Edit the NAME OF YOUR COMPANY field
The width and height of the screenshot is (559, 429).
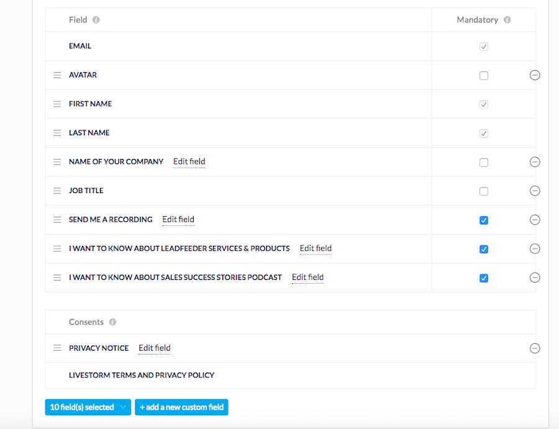189,161
